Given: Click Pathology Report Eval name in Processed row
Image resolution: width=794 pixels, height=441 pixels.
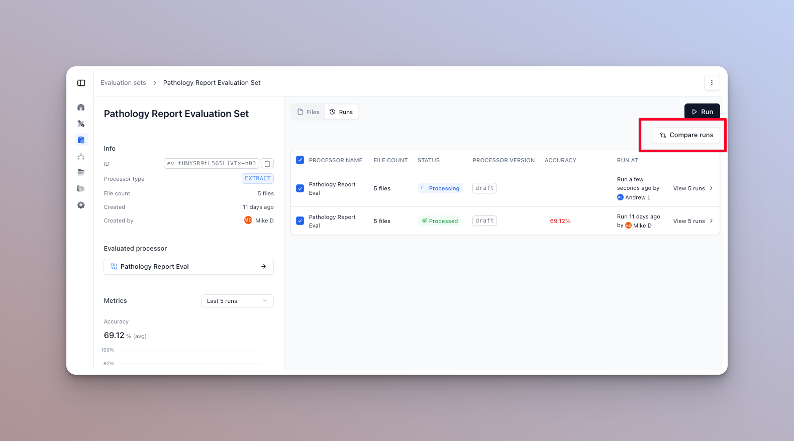Looking at the screenshot, I should tap(332, 221).
